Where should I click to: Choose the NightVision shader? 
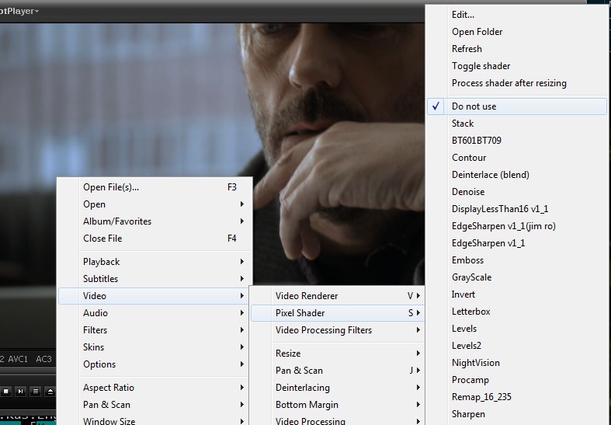[475, 363]
